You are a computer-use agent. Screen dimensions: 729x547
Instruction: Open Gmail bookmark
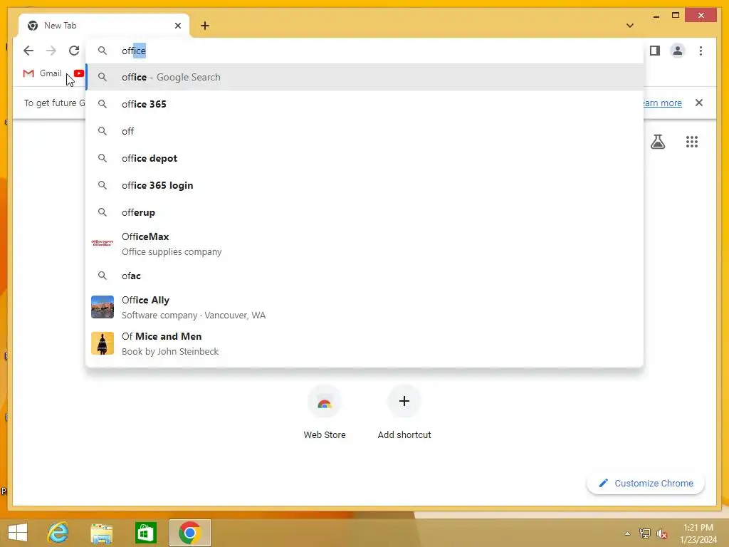[x=42, y=73]
